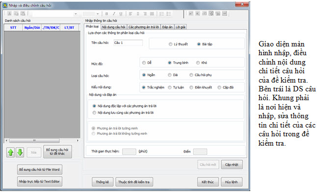The image size is (317, 192).
Task: Open the font size dropdown
Action: click(98, 14)
